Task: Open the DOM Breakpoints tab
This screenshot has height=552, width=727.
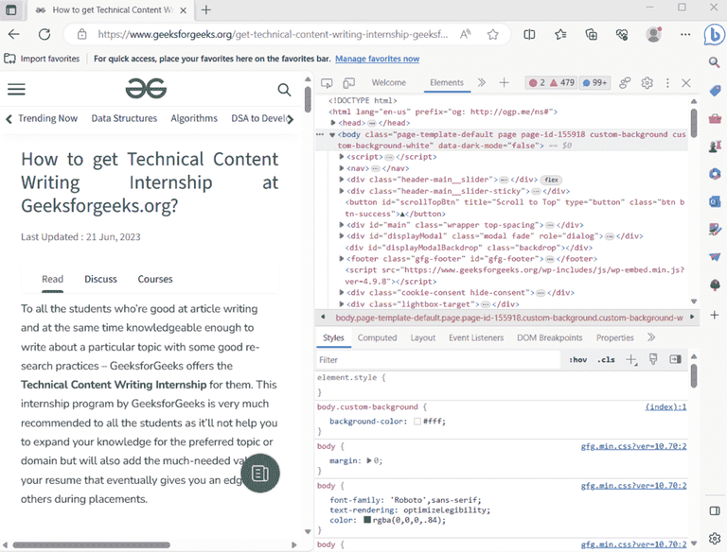Action: [550, 337]
